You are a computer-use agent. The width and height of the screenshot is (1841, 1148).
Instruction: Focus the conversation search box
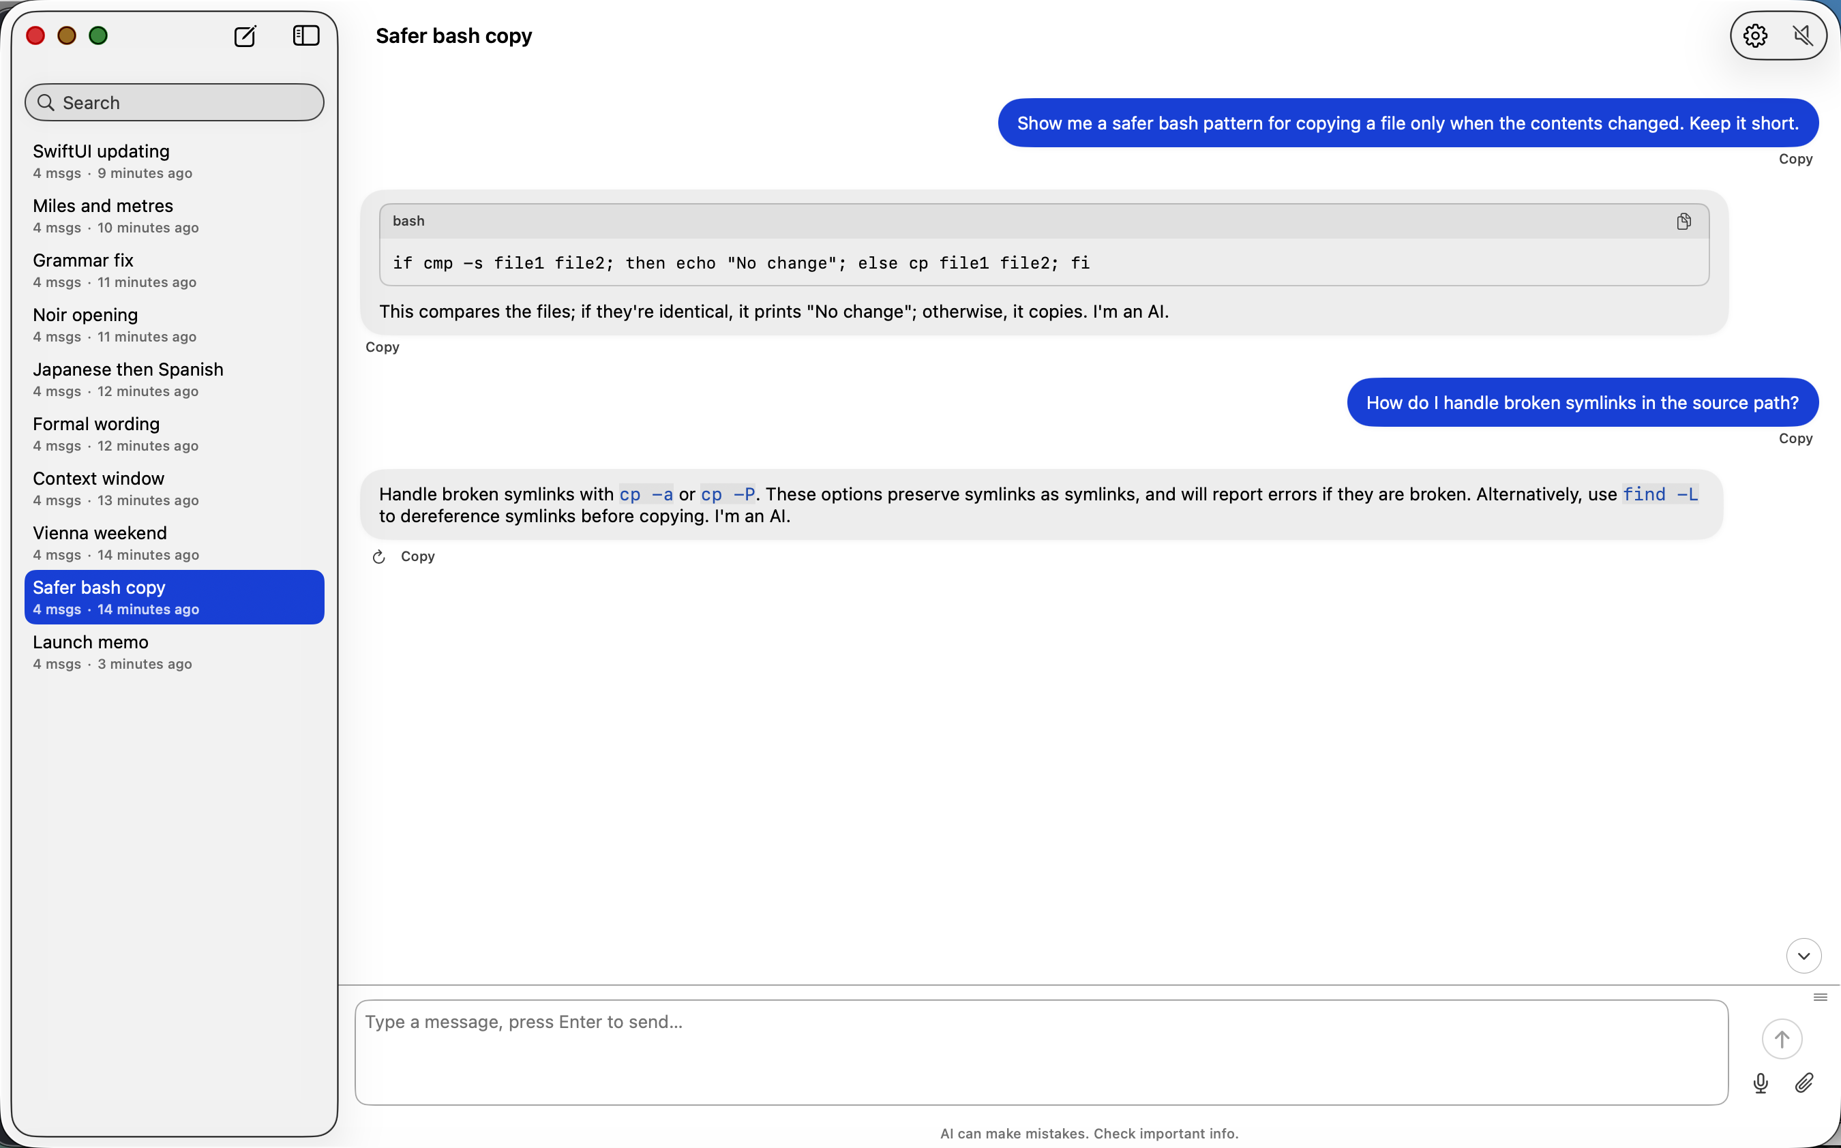point(175,102)
